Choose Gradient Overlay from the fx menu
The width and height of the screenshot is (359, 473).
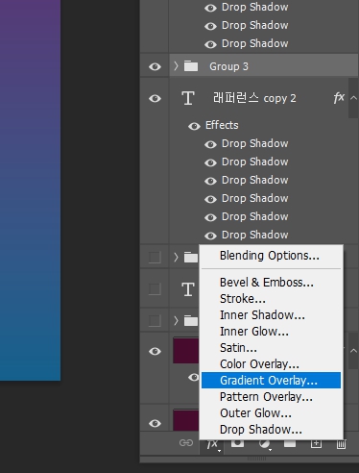[x=271, y=381]
